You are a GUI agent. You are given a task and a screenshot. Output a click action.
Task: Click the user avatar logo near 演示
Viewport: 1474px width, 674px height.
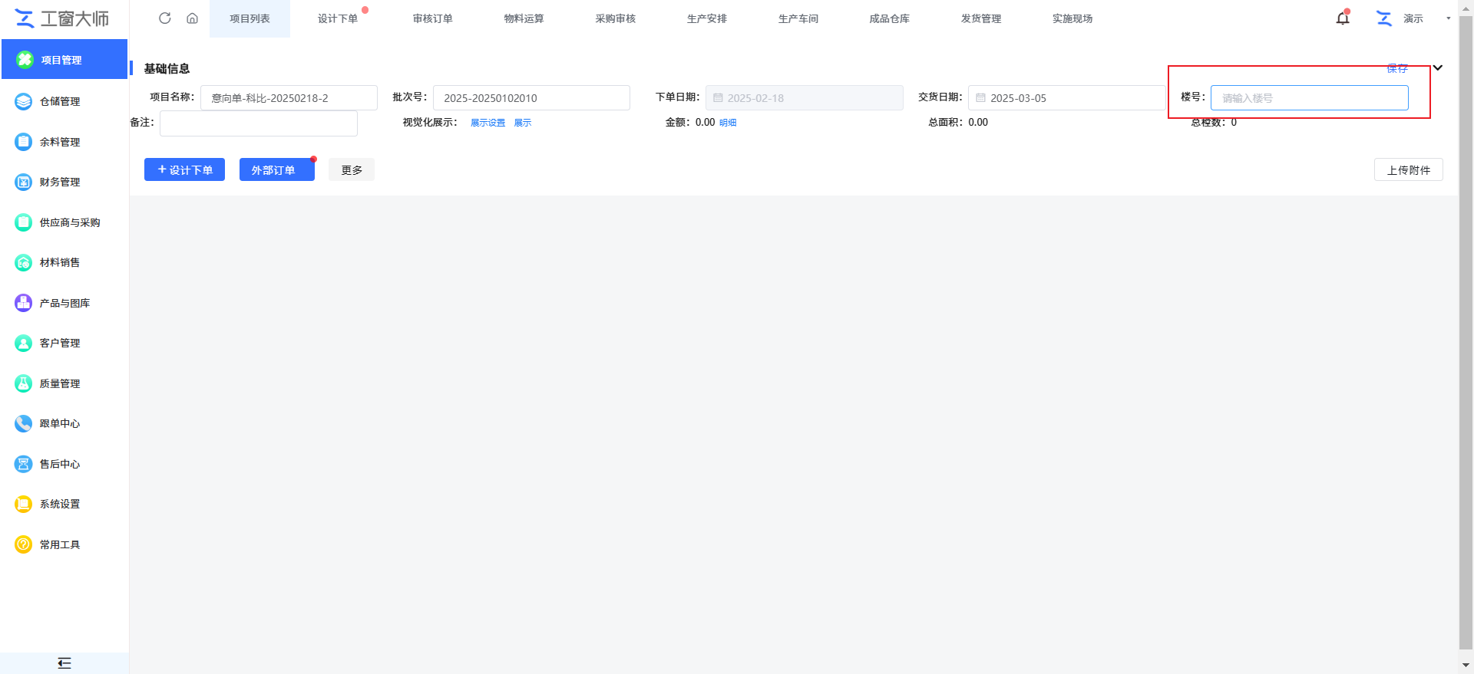coord(1384,18)
